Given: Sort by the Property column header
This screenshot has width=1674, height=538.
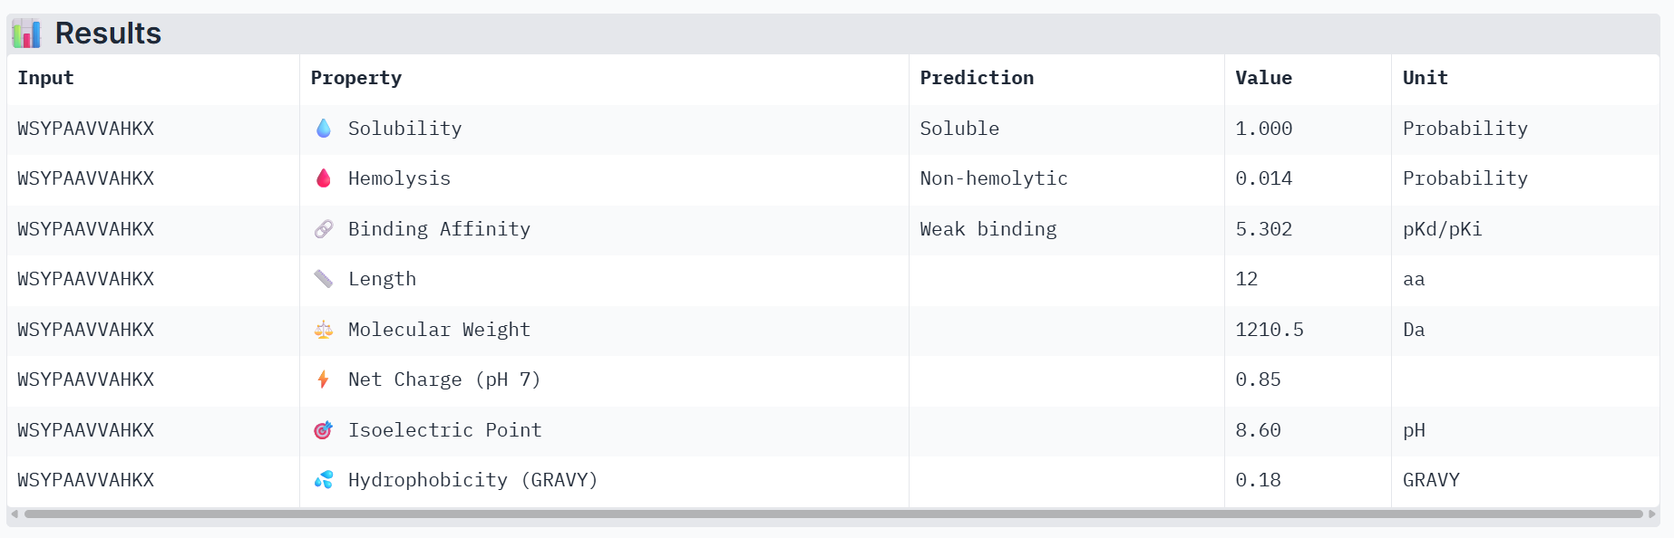Looking at the screenshot, I should [356, 78].
